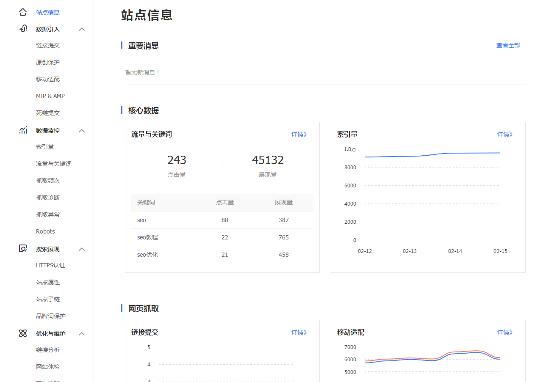Click the 数据引入 arrow icon in sidebar
543x382 pixels.
pos(82,29)
